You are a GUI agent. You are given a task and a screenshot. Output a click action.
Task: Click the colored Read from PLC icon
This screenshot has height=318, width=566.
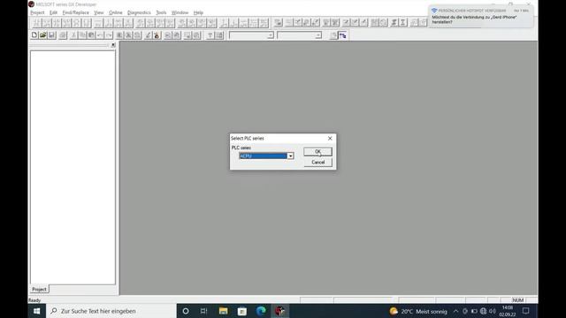pos(157,35)
